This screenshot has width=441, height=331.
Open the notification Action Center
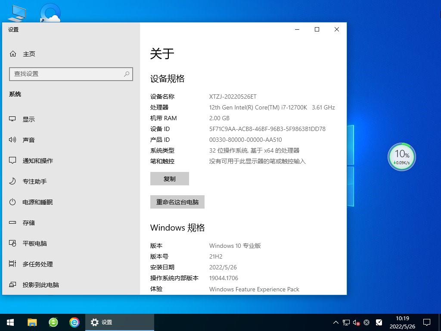coord(426,322)
